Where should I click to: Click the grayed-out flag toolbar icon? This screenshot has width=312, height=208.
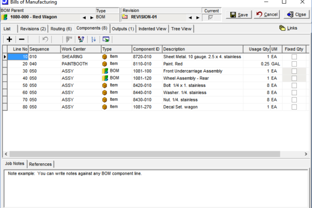pos(69,40)
